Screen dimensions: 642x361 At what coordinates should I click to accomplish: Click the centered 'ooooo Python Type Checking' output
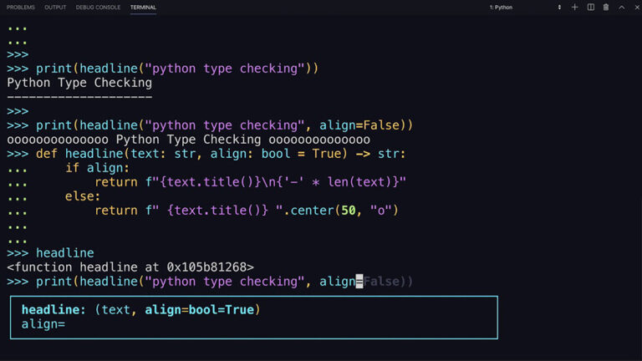188,140
